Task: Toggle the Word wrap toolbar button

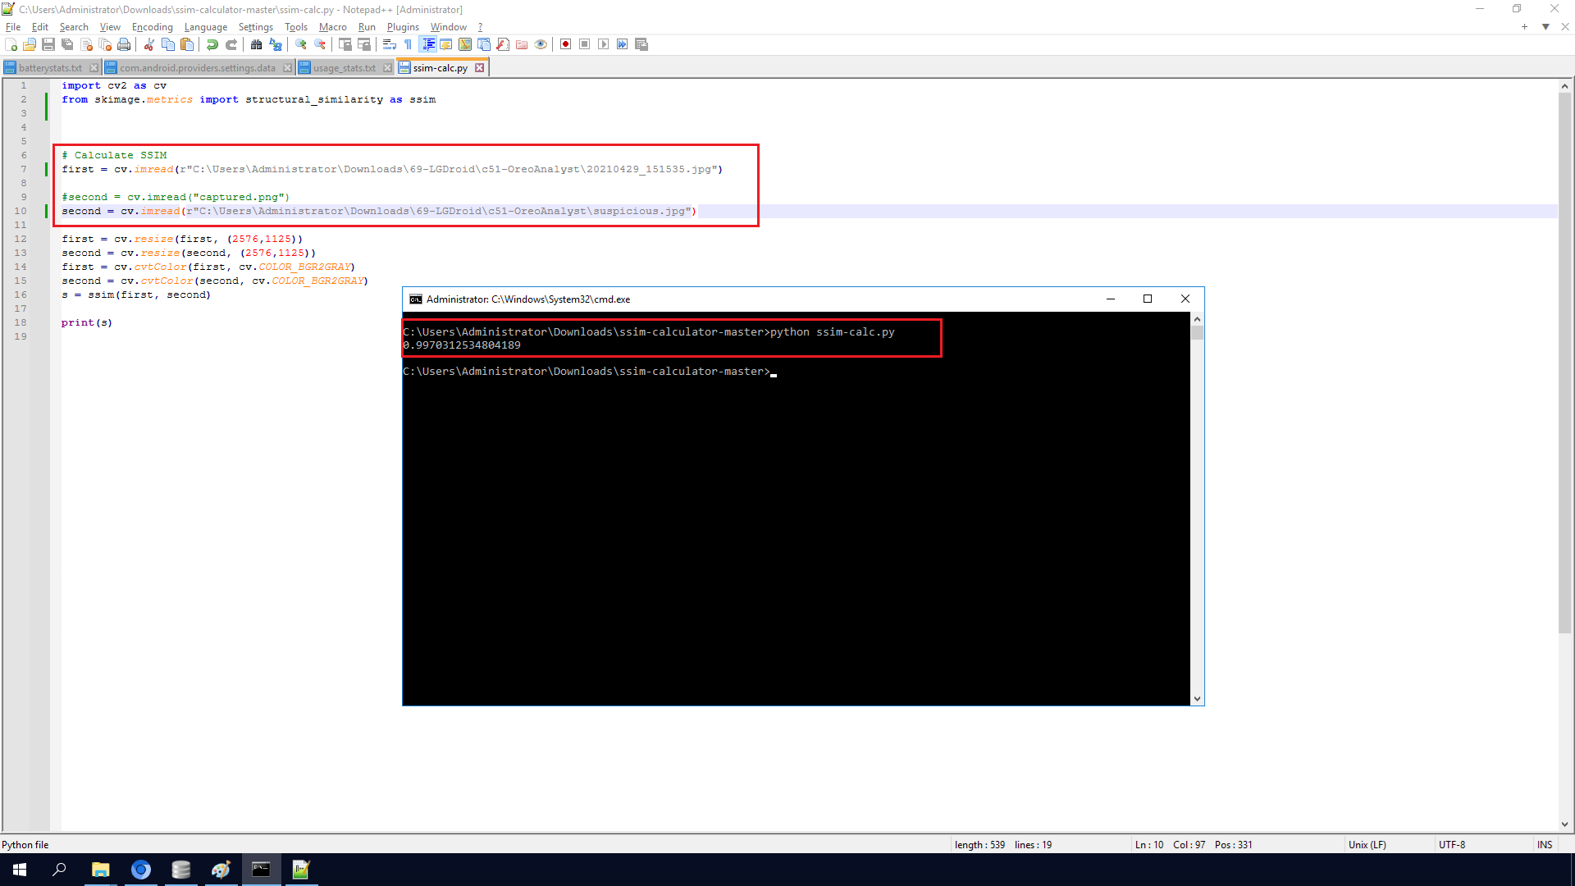Action: click(x=390, y=44)
